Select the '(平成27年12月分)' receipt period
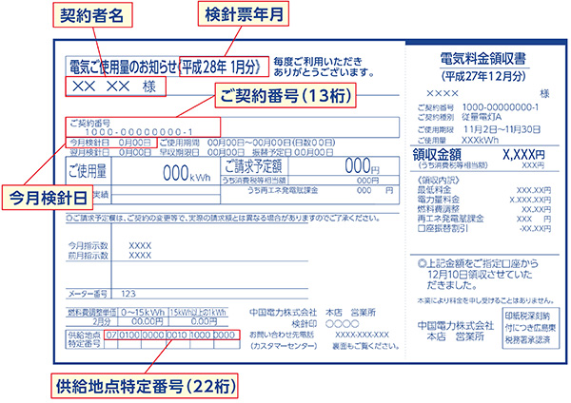 483,76
